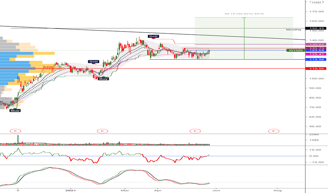This screenshot has width=328, height=193.
Task: Click the Apr label on the time axis
Action: pyautogui.click(x=158, y=190)
